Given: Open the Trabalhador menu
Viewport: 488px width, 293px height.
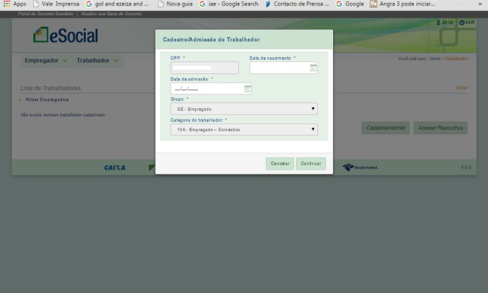Looking at the screenshot, I should 98,61.
